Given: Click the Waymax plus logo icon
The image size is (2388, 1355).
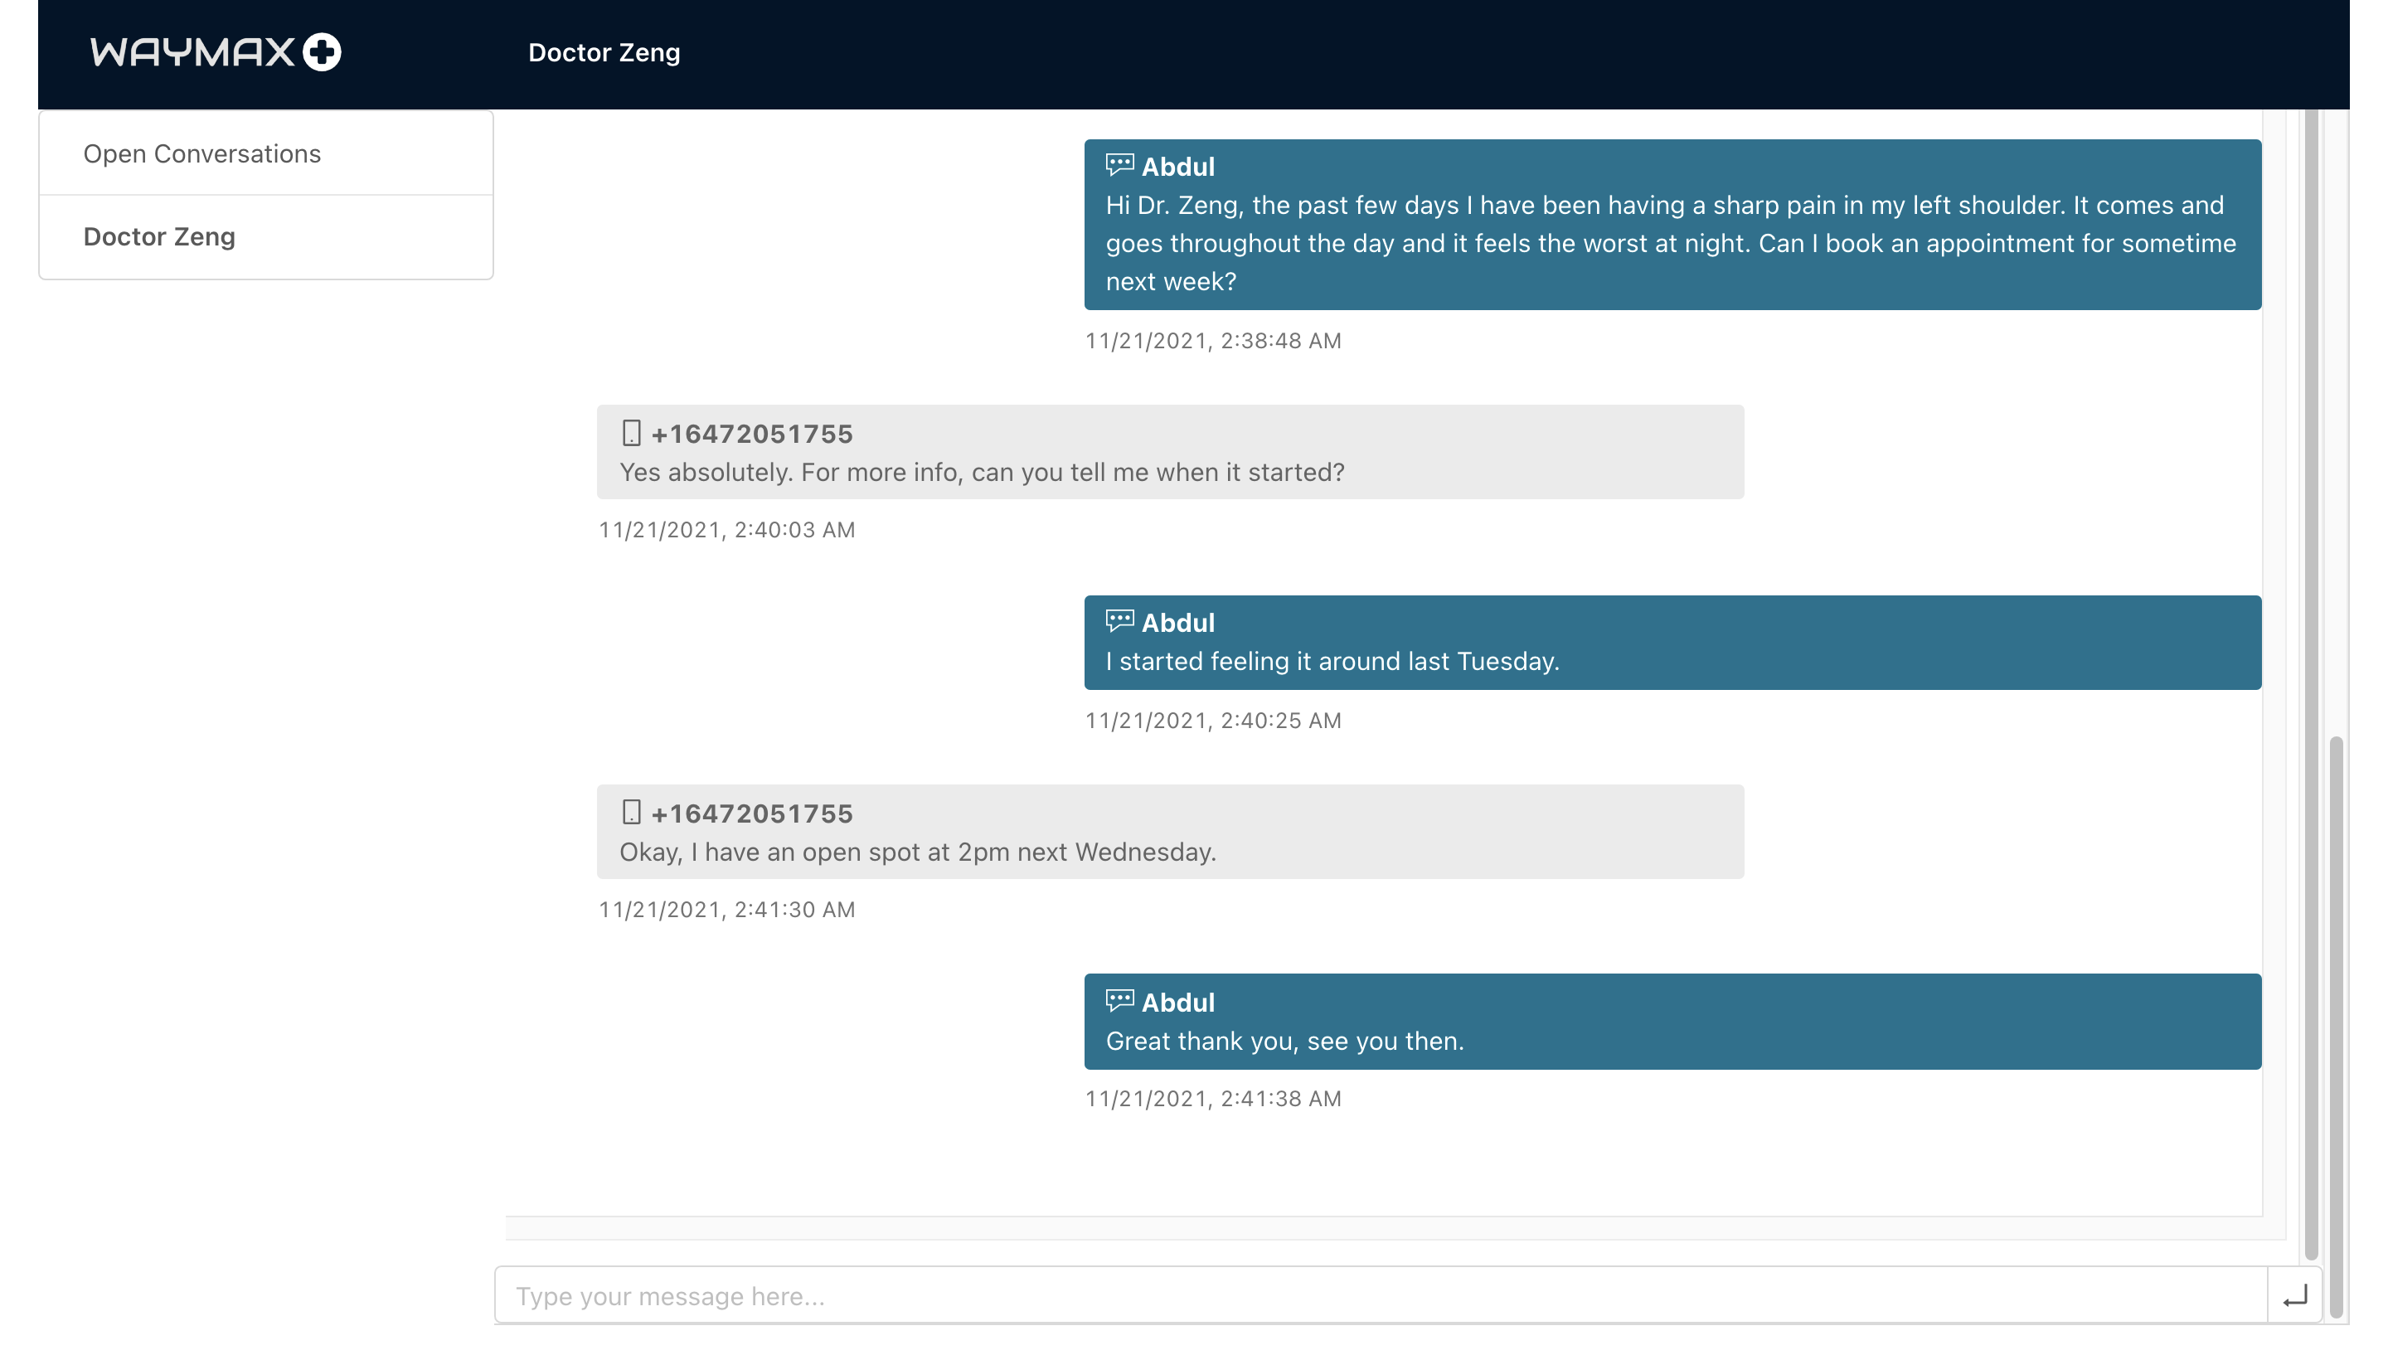Looking at the screenshot, I should pos(322,52).
